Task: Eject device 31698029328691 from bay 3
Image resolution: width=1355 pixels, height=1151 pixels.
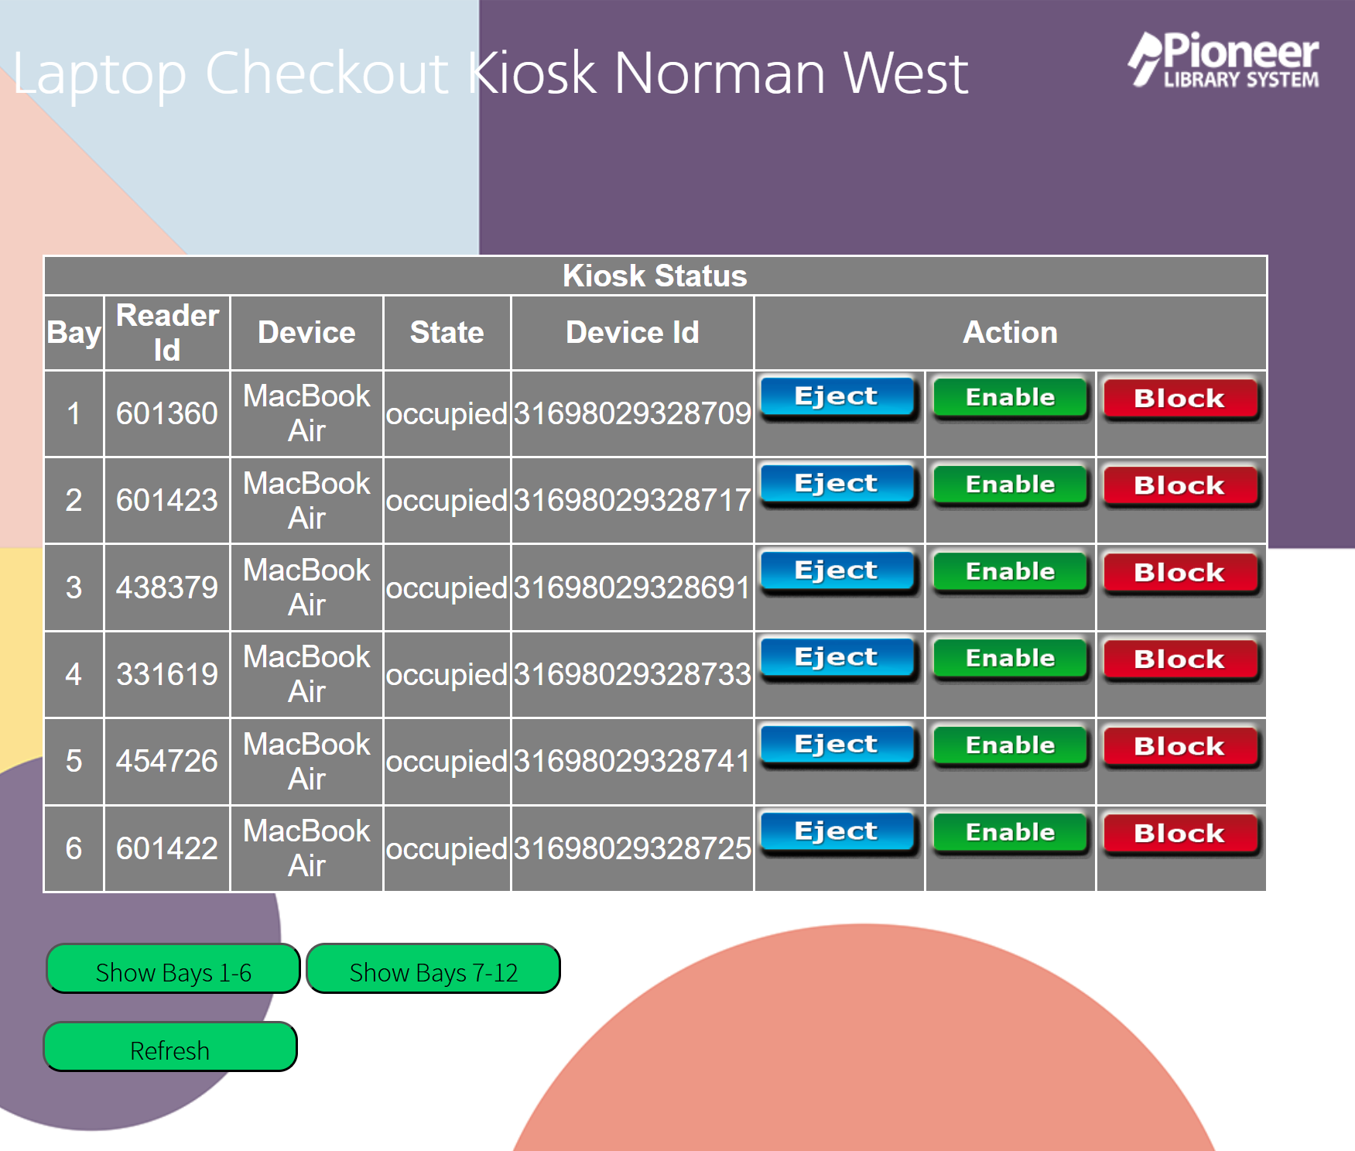Action: click(x=837, y=571)
